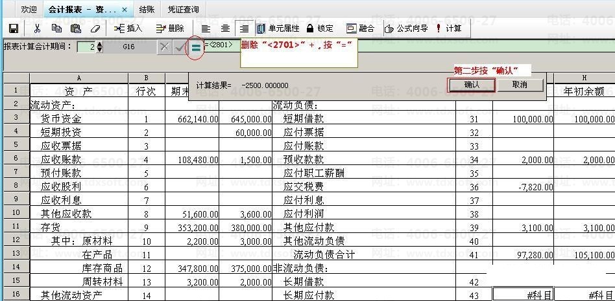Select column B header
Viewport: 615px width, 301px height.
147,78
